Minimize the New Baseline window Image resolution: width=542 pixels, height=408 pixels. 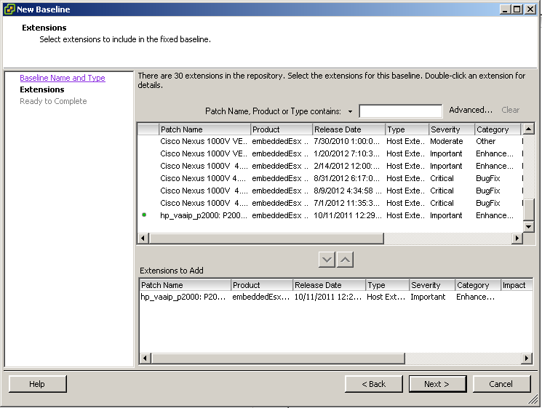point(506,9)
